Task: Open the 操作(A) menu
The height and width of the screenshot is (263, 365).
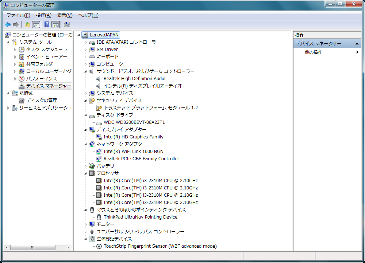Action: (44, 15)
